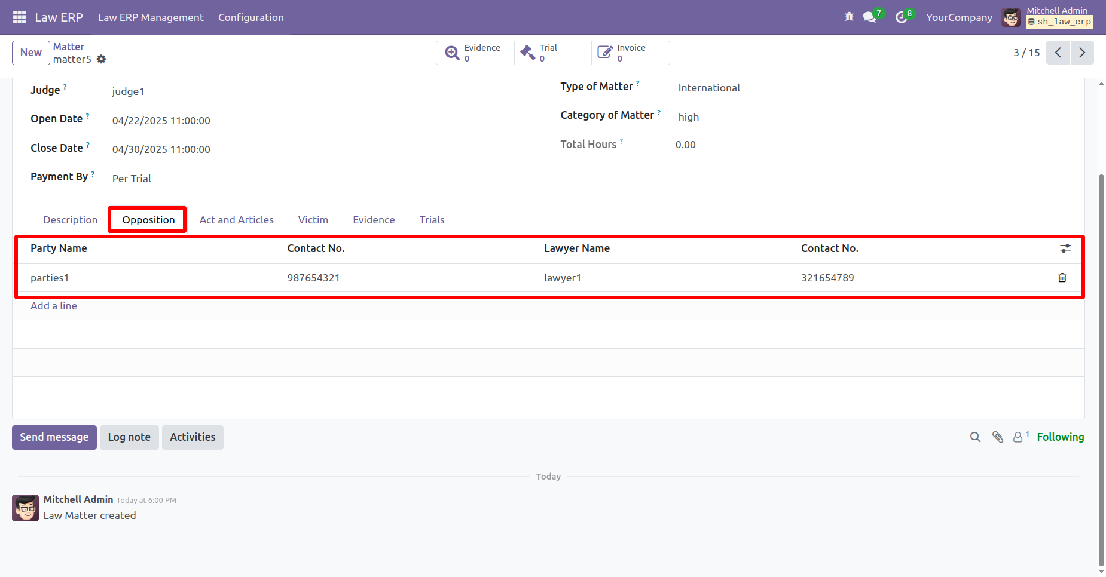Click Mitchell Admin avatar in chatter message
1106x577 pixels.
pos(25,508)
